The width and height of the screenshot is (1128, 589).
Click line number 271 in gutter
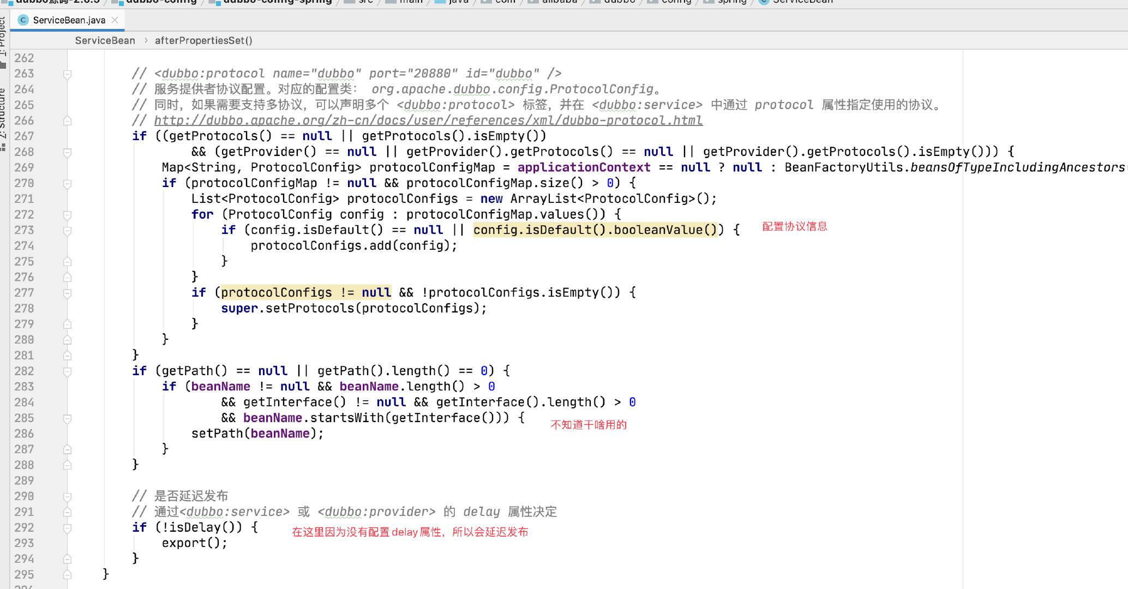[24, 199]
